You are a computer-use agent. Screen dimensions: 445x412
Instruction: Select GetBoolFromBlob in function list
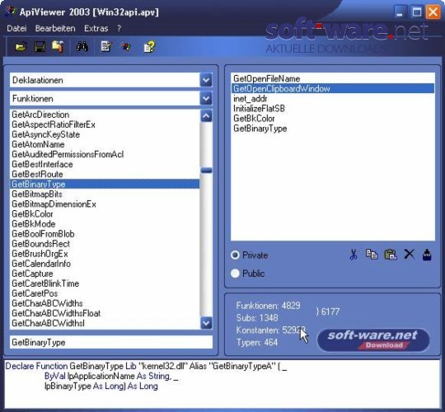105,234
